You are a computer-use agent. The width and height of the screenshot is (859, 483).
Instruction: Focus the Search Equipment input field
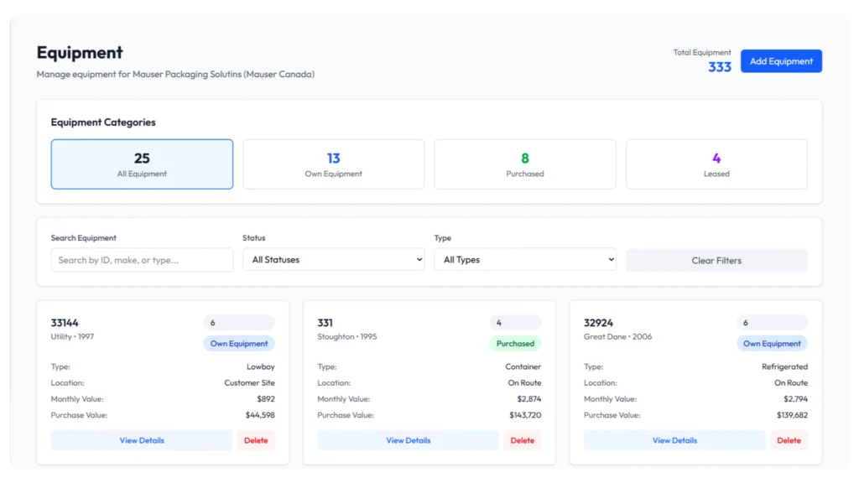(142, 260)
